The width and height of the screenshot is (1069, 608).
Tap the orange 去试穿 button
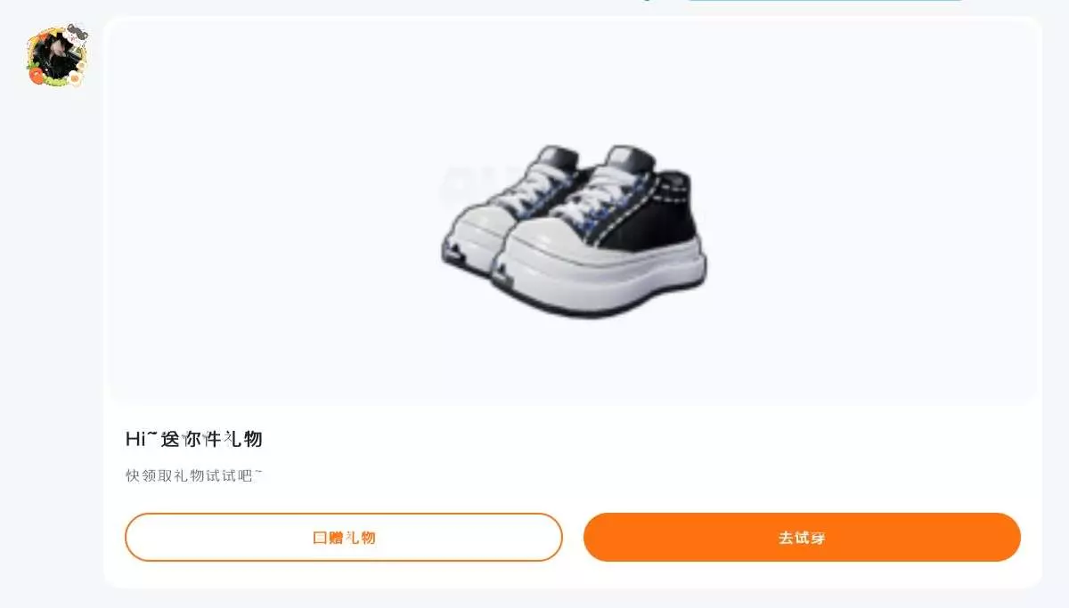click(x=802, y=537)
